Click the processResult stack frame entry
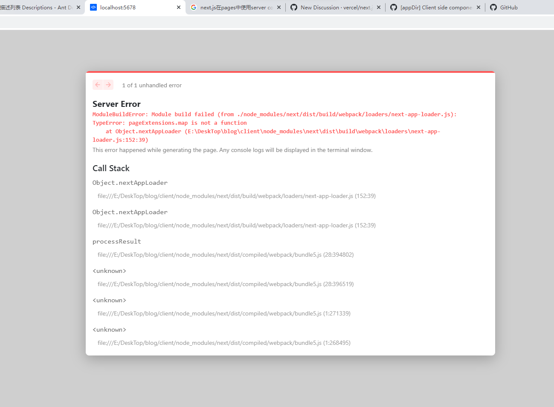 [x=116, y=241]
